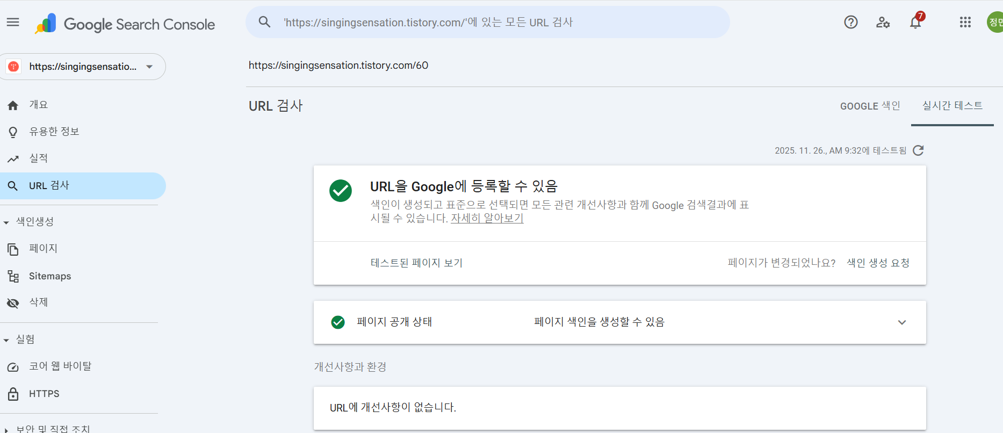
Task: Click the inspected URL text ending /60
Action: pos(338,65)
